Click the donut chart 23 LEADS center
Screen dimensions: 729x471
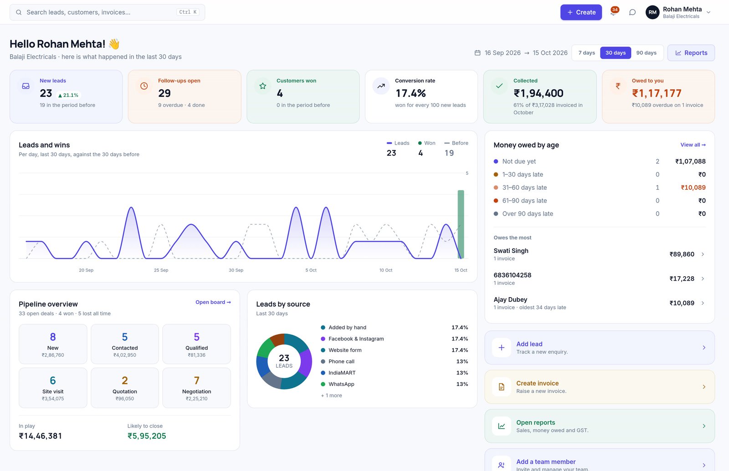(x=284, y=361)
